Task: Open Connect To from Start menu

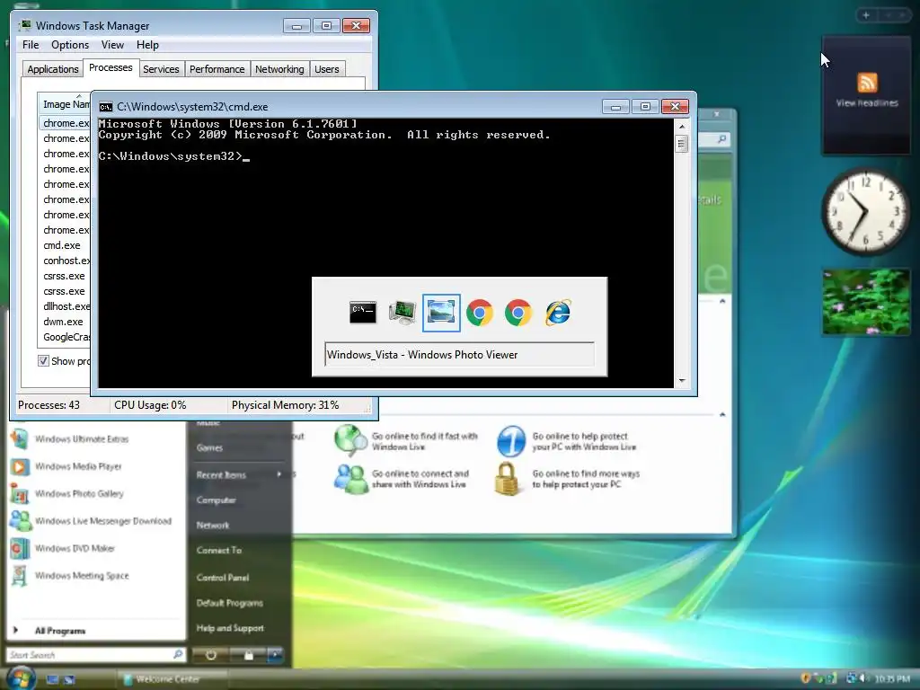Action: click(x=219, y=551)
